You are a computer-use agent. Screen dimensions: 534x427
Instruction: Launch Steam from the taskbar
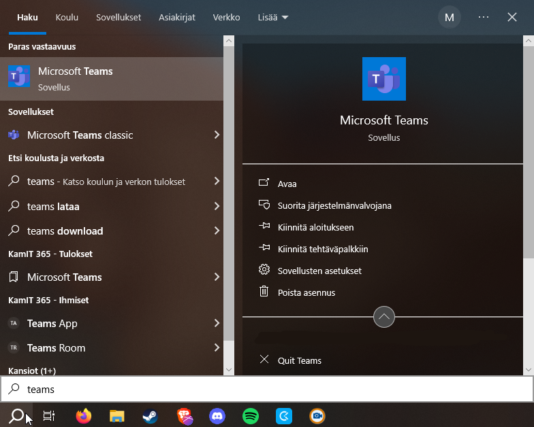(150, 415)
